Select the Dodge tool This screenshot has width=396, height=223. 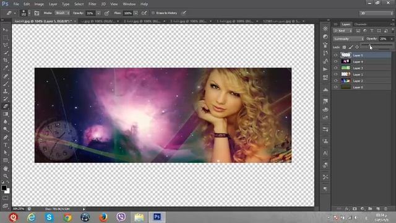[x=6, y=129]
